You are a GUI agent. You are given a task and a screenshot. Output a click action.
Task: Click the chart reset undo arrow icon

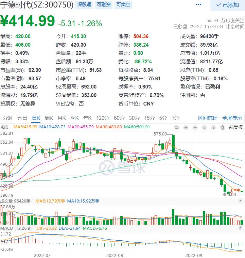[x=177, y=128]
